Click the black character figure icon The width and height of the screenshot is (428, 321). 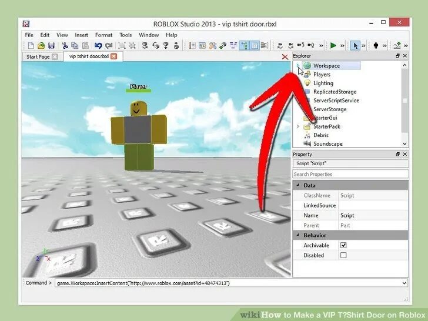[x=376, y=46]
